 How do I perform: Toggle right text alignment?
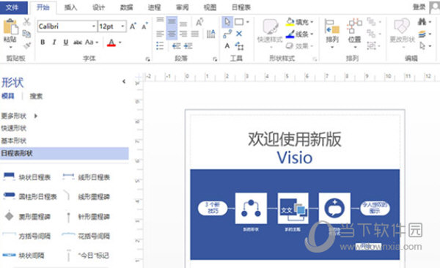tap(183, 34)
